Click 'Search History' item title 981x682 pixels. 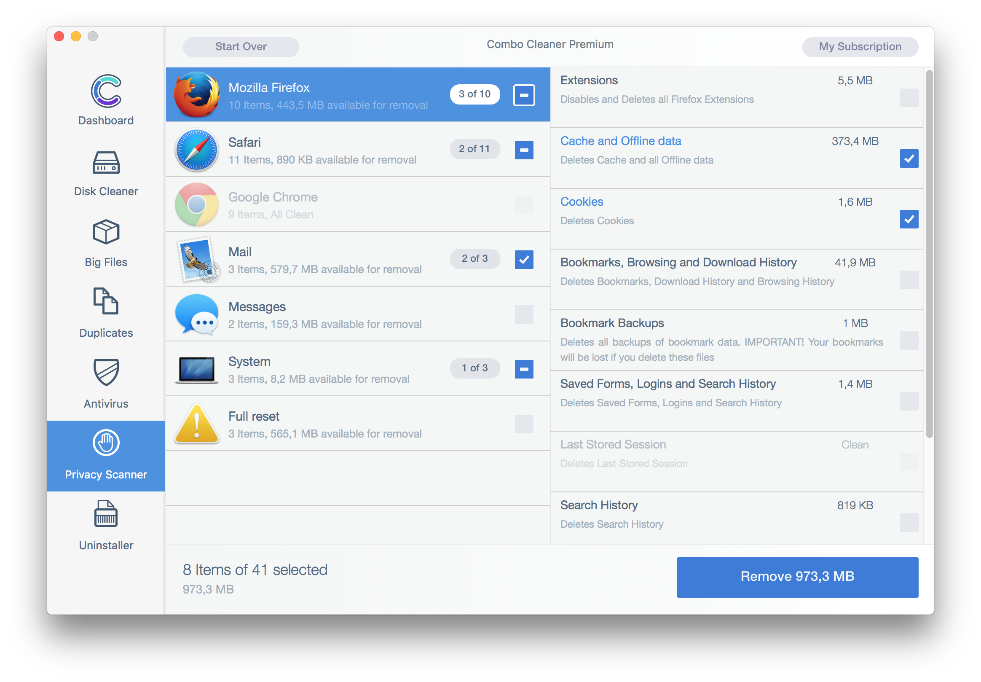point(599,505)
